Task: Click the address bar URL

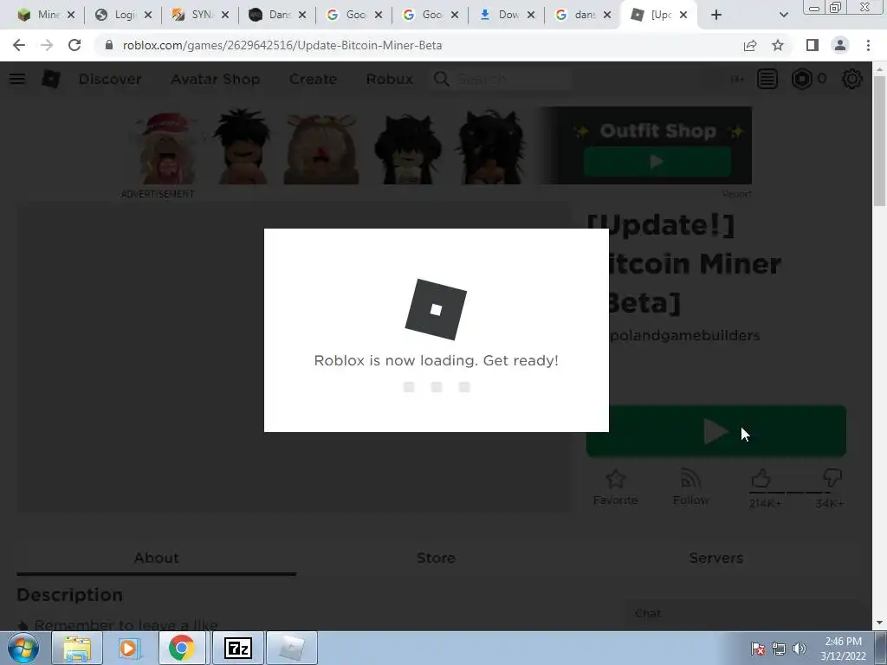Action: 282,45
